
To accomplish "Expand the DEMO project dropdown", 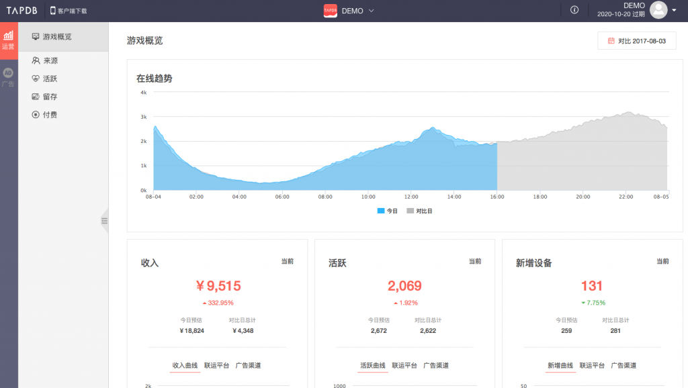I will click(371, 11).
